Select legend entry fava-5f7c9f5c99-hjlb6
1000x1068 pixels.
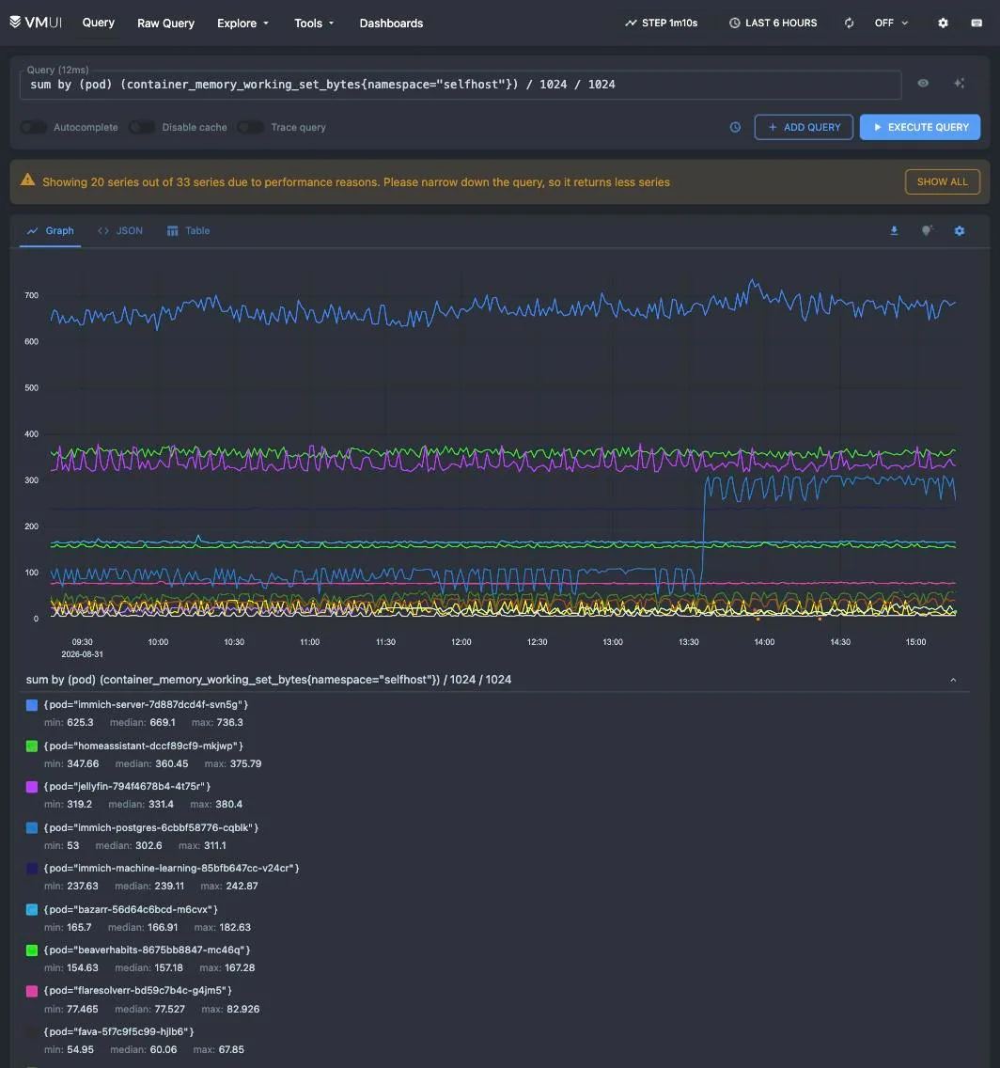119,1032
